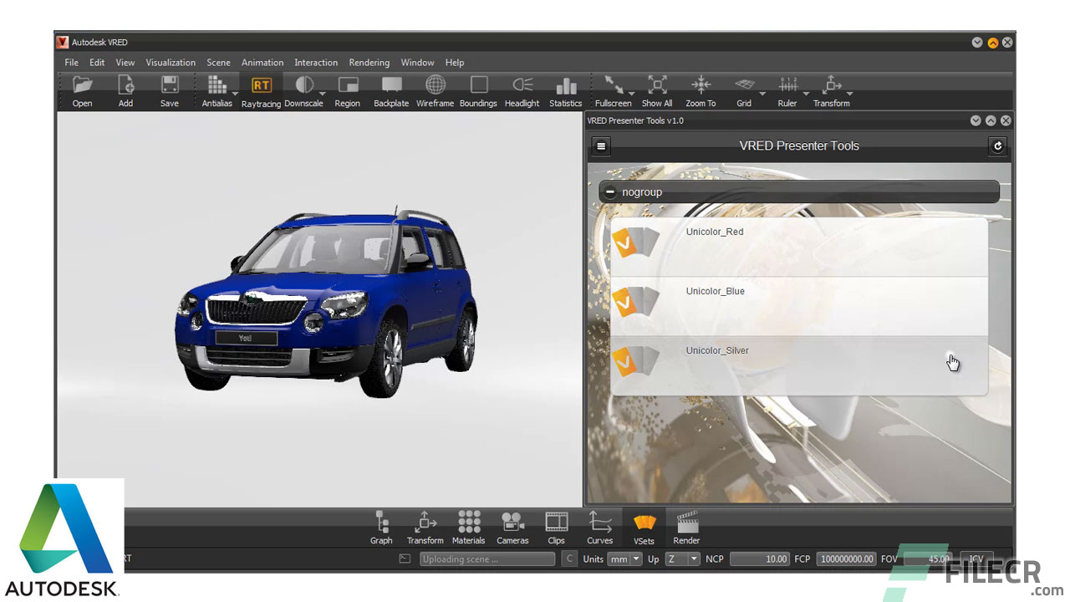
Task: Click the Show All icon
Action: [x=657, y=84]
